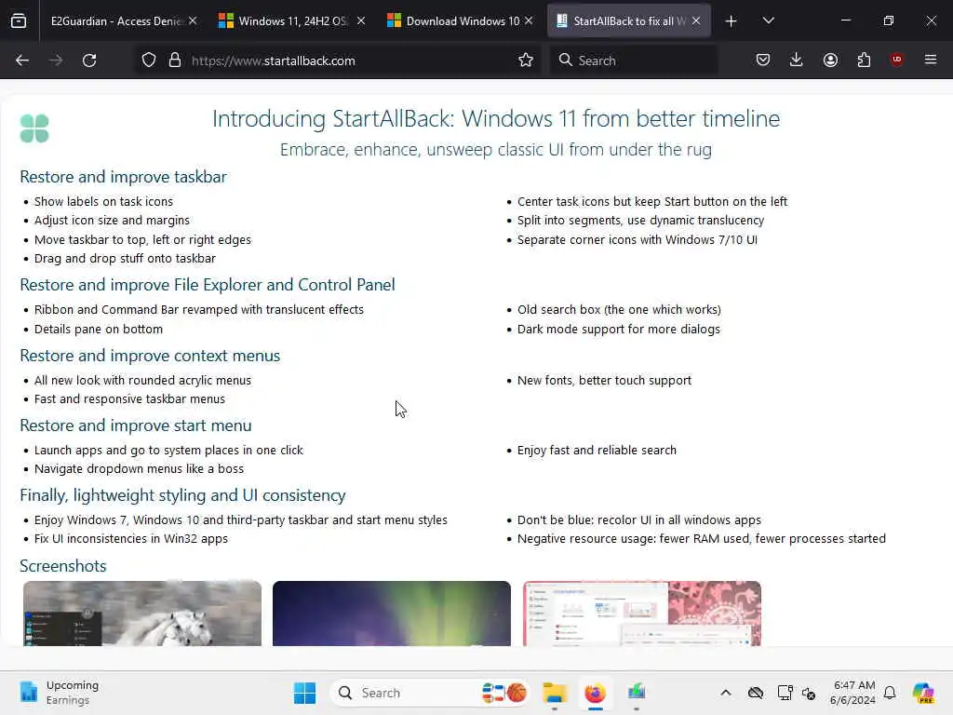Screen dimensions: 953x715
Task: Open the Firefox account menu
Action: [830, 60]
